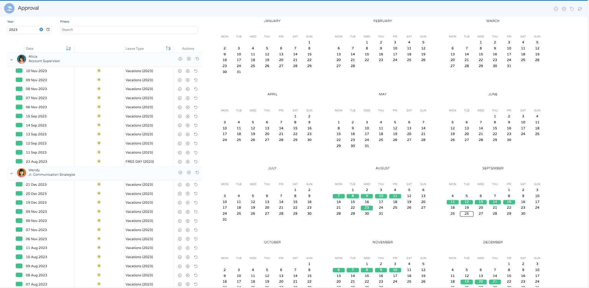Click the Filters search field
This screenshot has height=288, width=589.
(129, 30)
